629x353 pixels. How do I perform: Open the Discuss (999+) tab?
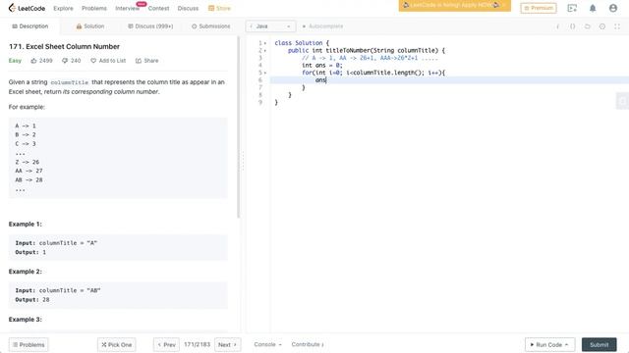(x=150, y=26)
